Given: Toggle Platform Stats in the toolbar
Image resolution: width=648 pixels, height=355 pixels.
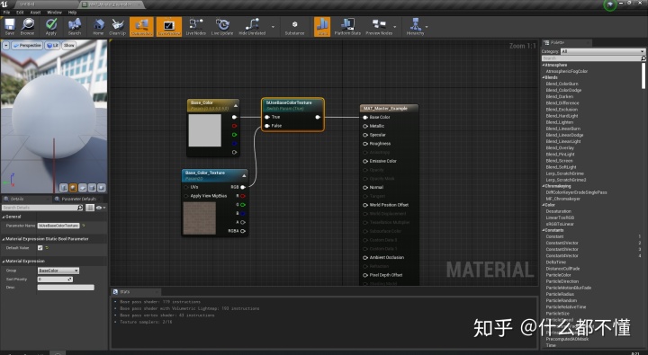Looking at the screenshot, I should 347,26.
